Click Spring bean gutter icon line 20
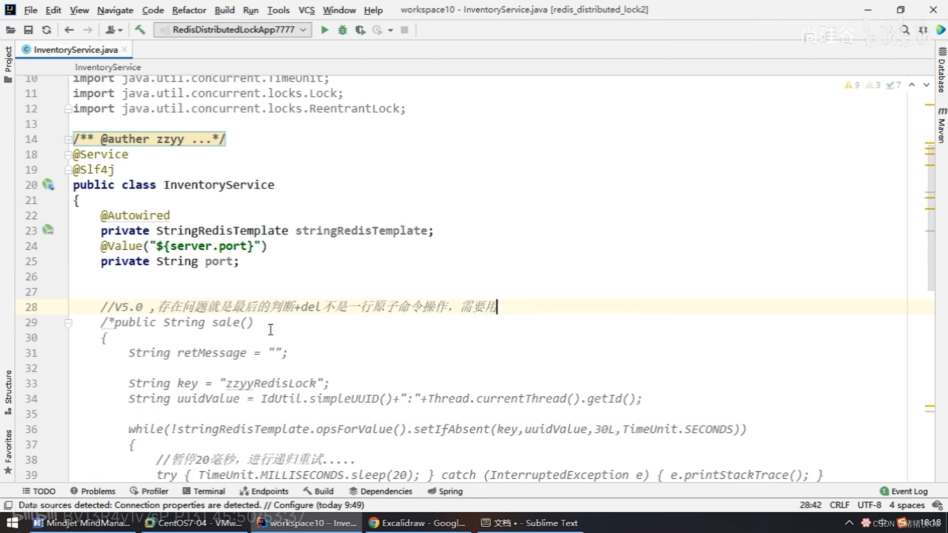The width and height of the screenshot is (948, 533). (x=48, y=185)
